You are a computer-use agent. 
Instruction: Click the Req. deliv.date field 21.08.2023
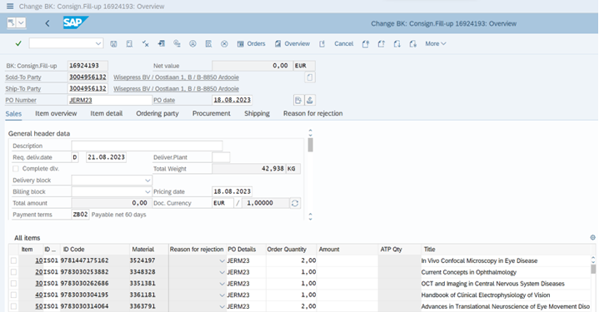point(106,157)
